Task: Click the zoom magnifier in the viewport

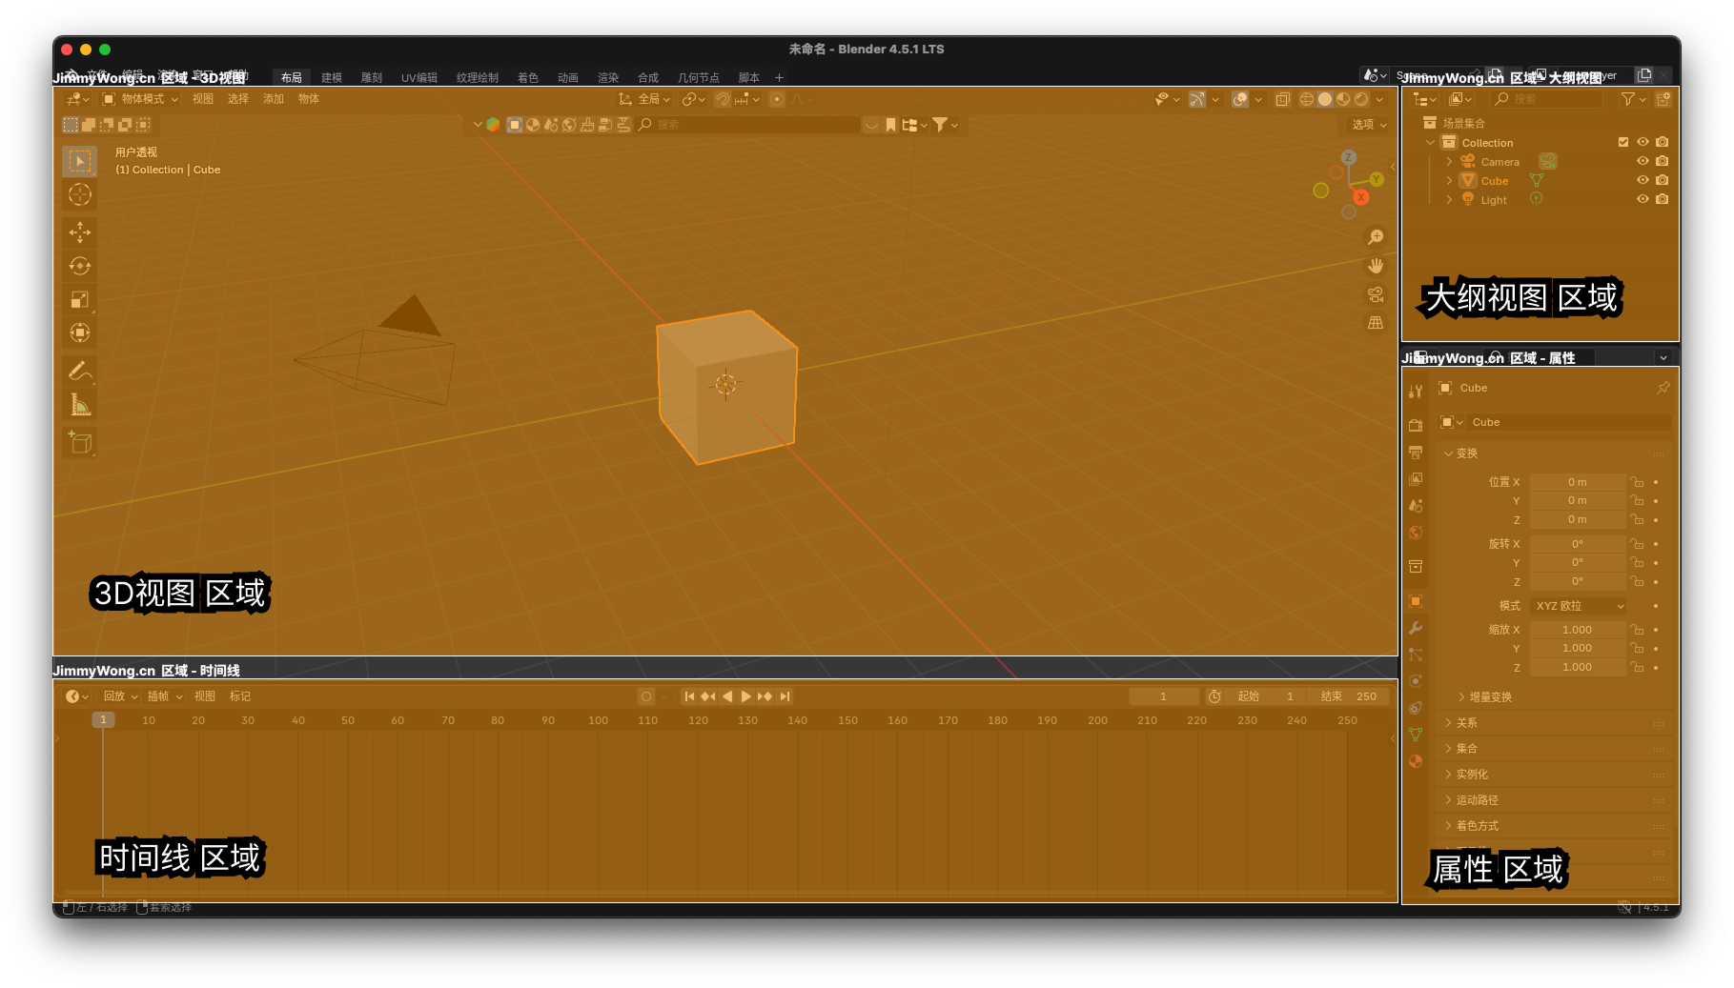Action: tap(1375, 236)
